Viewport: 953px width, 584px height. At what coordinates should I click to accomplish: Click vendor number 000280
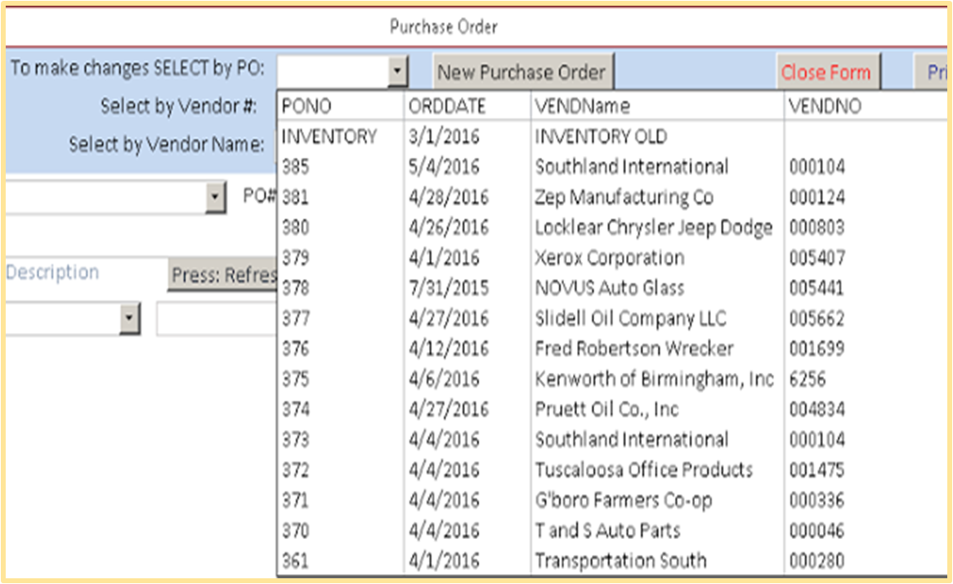[817, 560]
